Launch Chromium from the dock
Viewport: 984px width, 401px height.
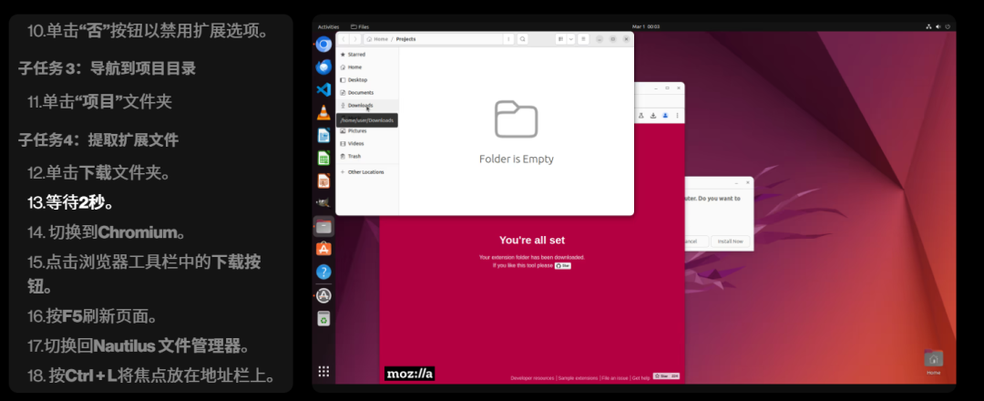323,45
